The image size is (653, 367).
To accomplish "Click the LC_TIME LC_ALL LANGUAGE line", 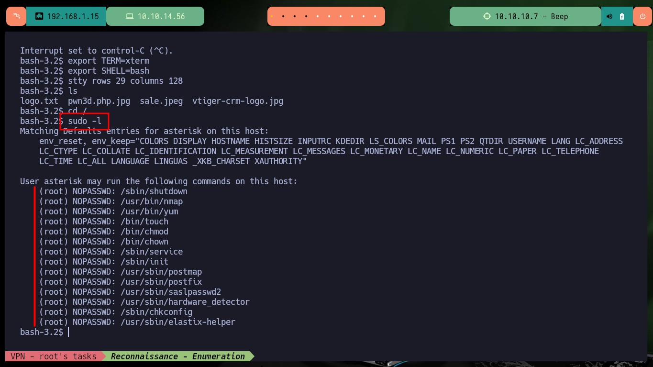I will click(173, 161).
